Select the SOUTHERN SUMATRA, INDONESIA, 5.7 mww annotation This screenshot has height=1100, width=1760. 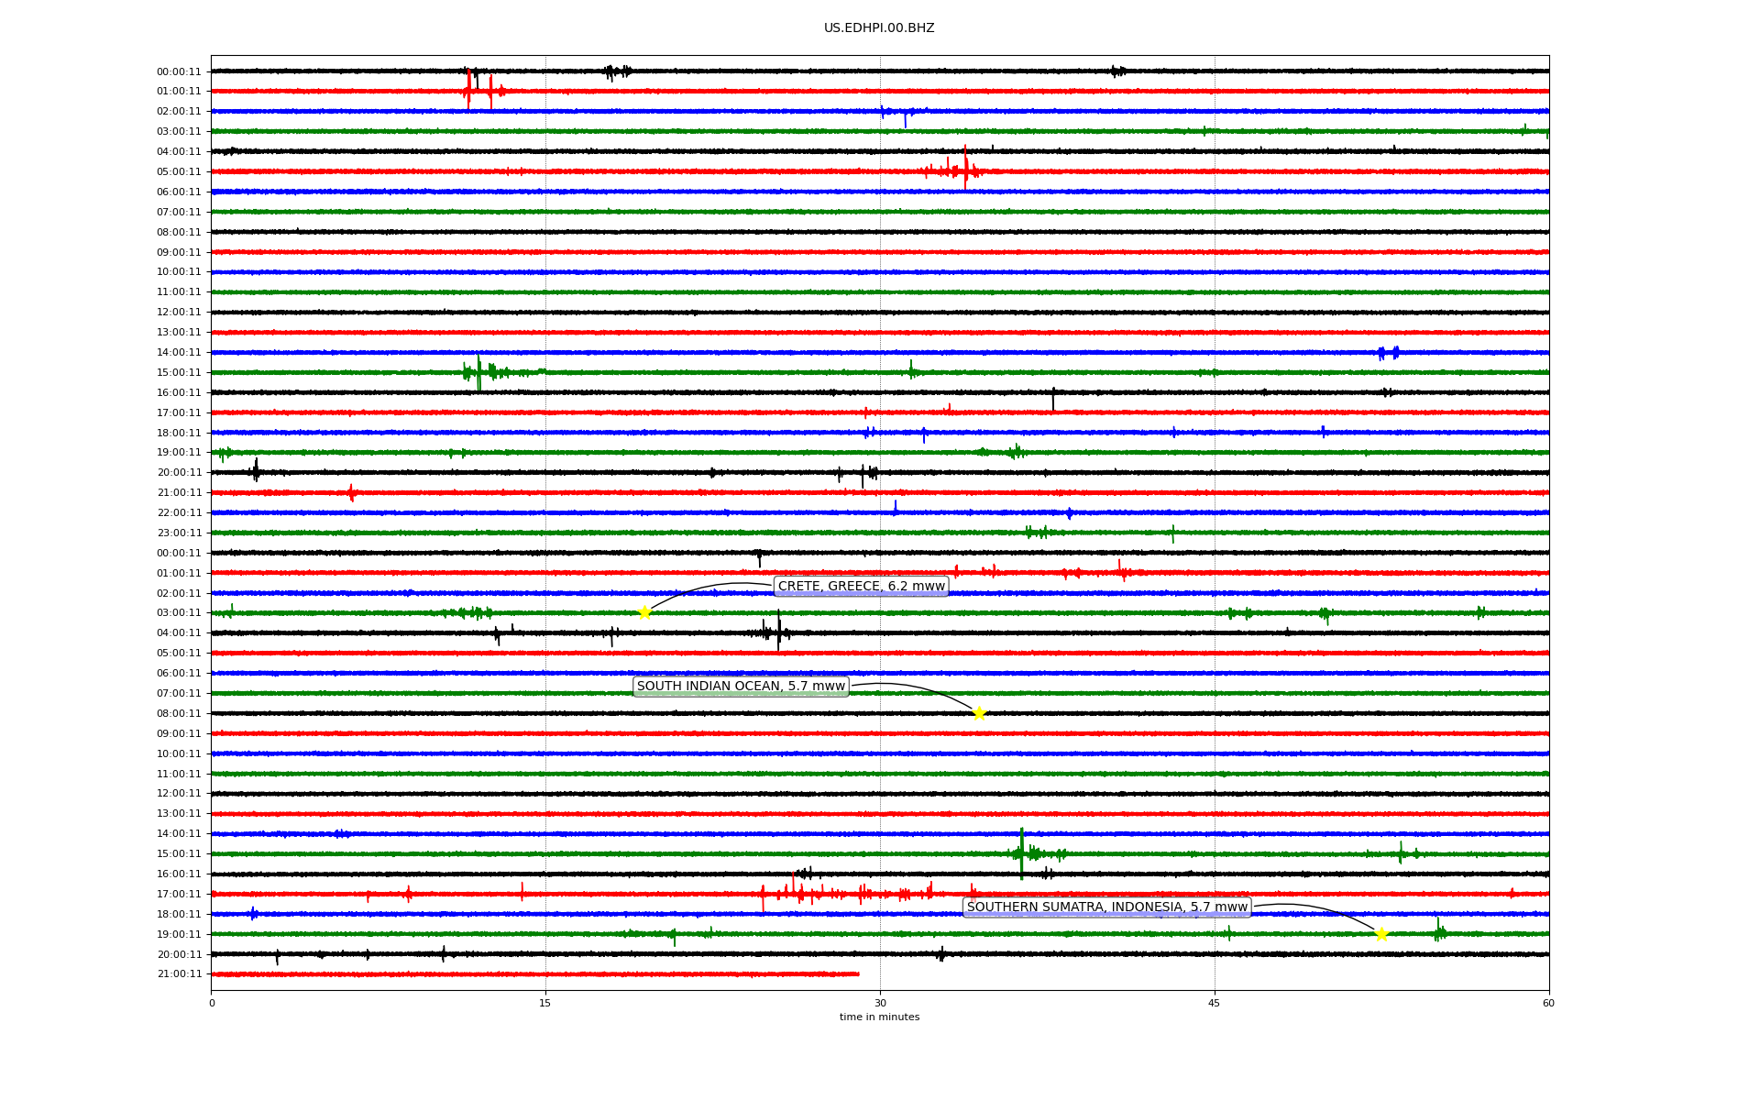pos(1107,907)
